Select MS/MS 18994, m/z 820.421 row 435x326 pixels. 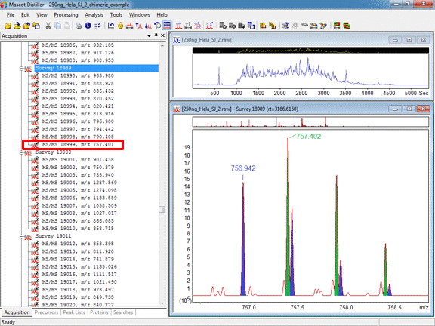click(78, 106)
